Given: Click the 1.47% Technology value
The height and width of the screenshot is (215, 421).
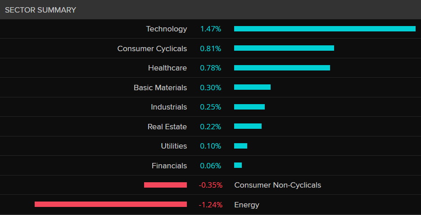Looking at the screenshot, I should (211, 29).
